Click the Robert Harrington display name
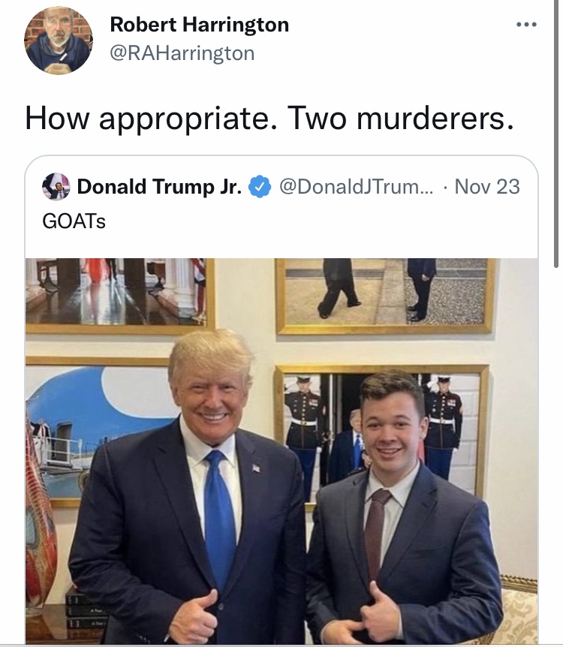Screen dimensions: 563x647 (200, 24)
